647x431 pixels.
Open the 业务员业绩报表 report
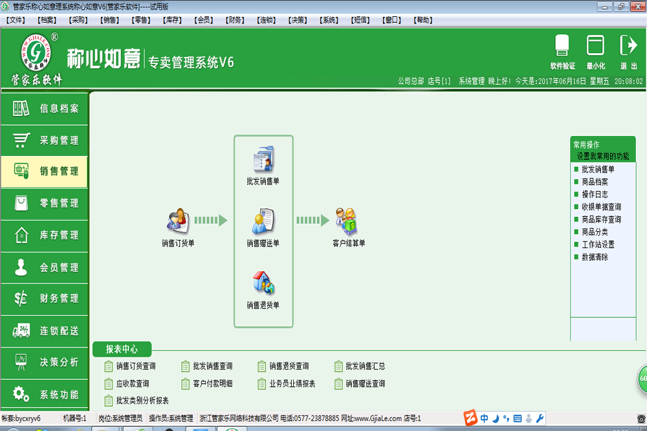287,384
